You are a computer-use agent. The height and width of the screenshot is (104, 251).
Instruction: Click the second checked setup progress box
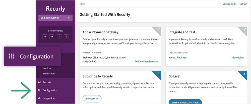coord(52,37)
